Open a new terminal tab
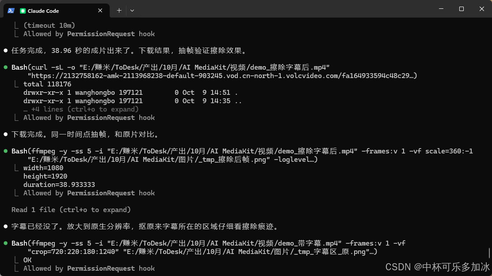Viewport: 492px width, 276px height. pyautogui.click(x=119, y=11)
